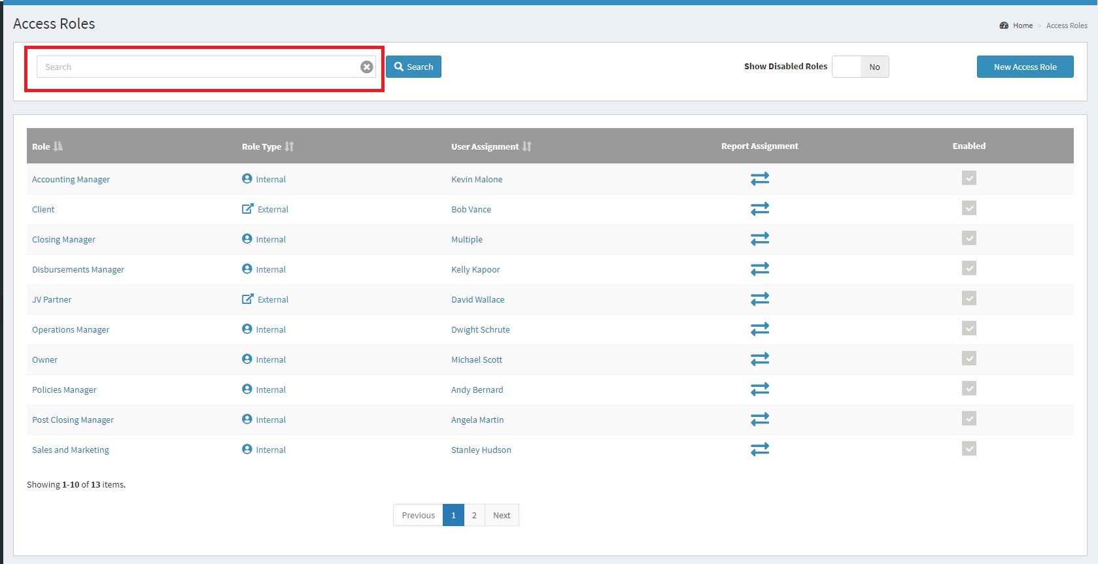
Task: Sort table by User Assignment column
Action: click(x=526, y=146)
